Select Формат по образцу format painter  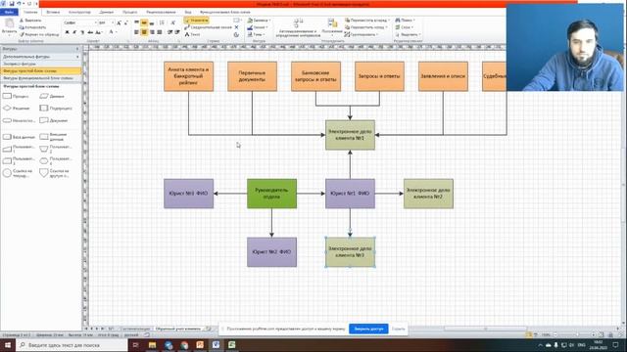pos(39,34)
